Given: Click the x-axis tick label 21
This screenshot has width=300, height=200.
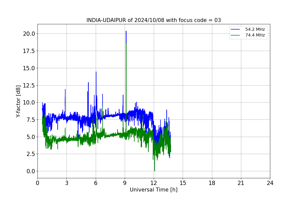Looking at the screenshot, I should click(241, 183).
